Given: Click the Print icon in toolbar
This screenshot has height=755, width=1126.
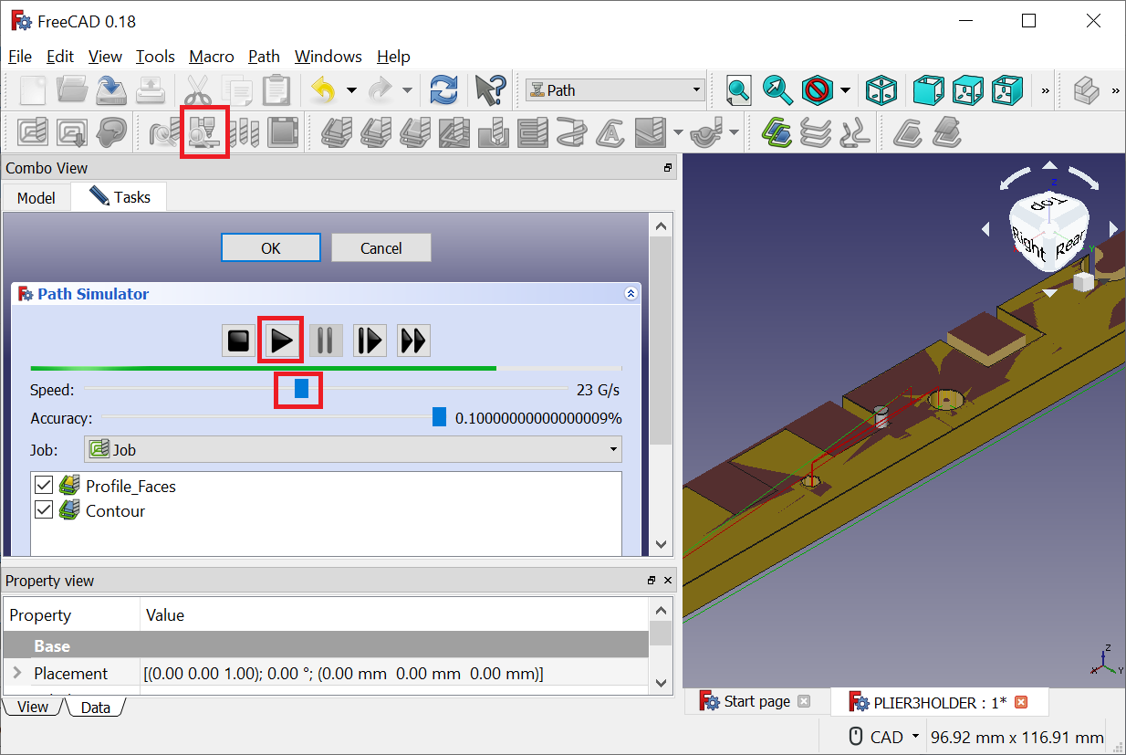Looking at the screenshot, I should (151, 90).
